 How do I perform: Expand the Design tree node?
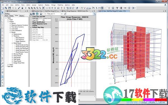[8, 65]
